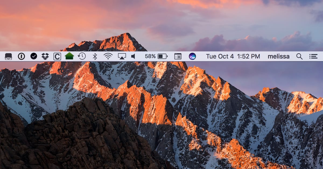The width and height of the screenshot is (323, 169).
Task: Expand the battery icon status menu
Action: [163, 56]
